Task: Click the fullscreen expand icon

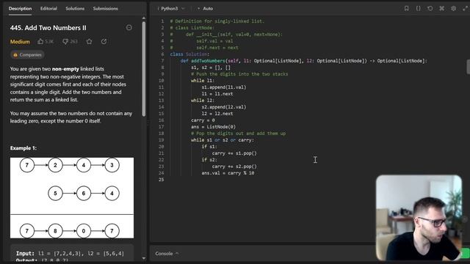Action: coord(465,8)
